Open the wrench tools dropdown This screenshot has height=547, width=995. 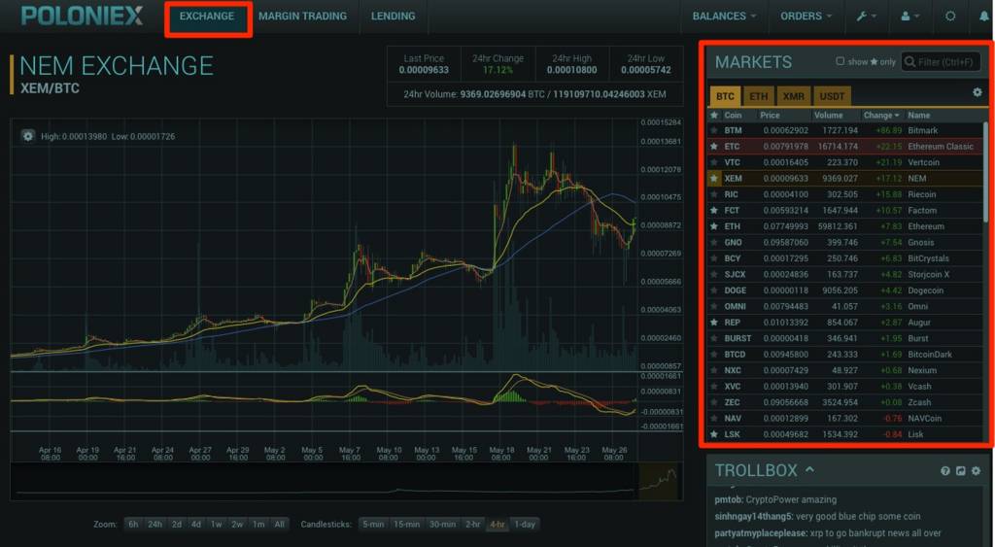[866, 16]
